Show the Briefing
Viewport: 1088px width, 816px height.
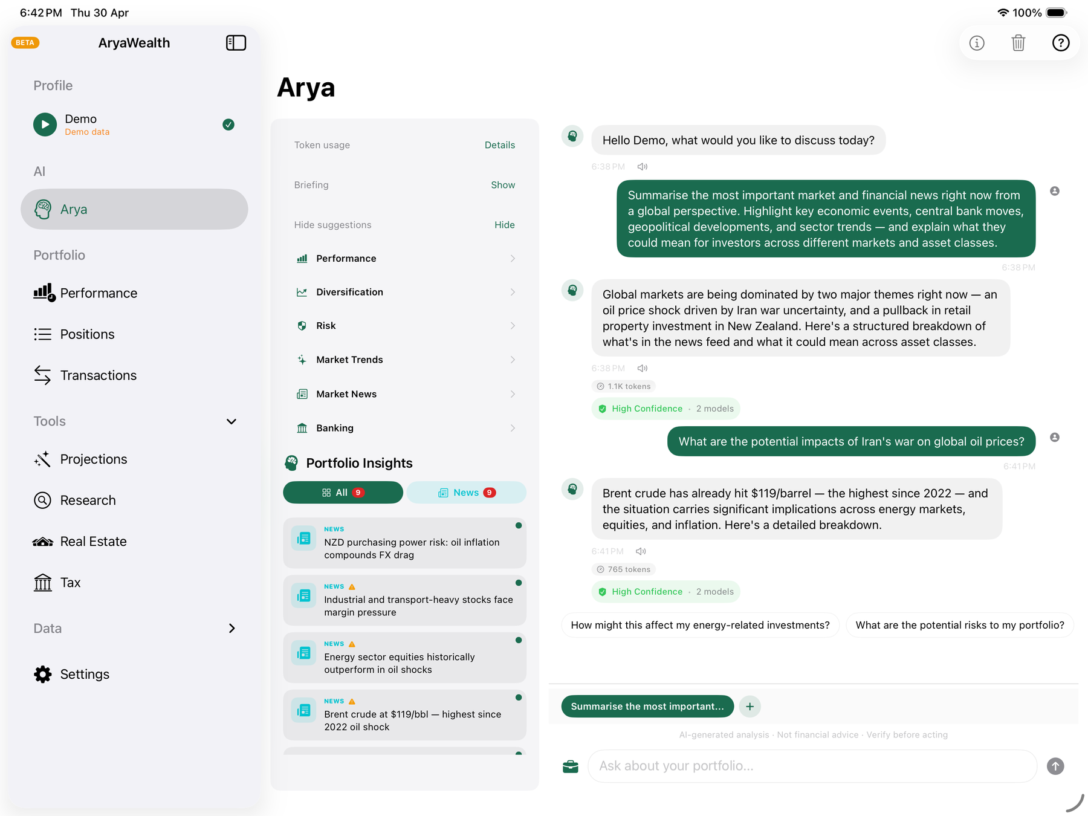tap(503, 185)
